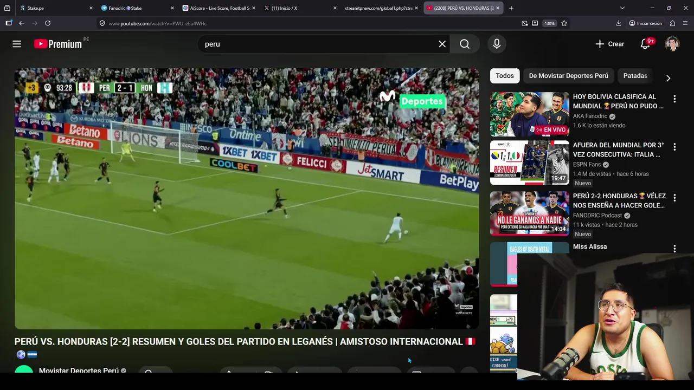Open the Bolivia clasifica live video thumbnail
694x390 pixels.
point(530,114)
